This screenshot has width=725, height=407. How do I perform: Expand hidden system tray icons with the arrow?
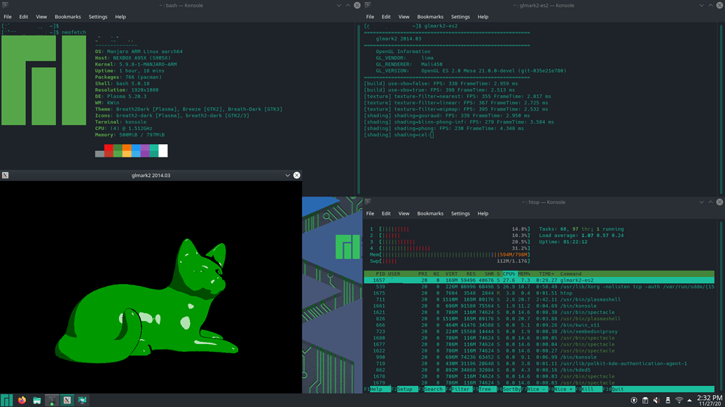[x=689, y=400]
